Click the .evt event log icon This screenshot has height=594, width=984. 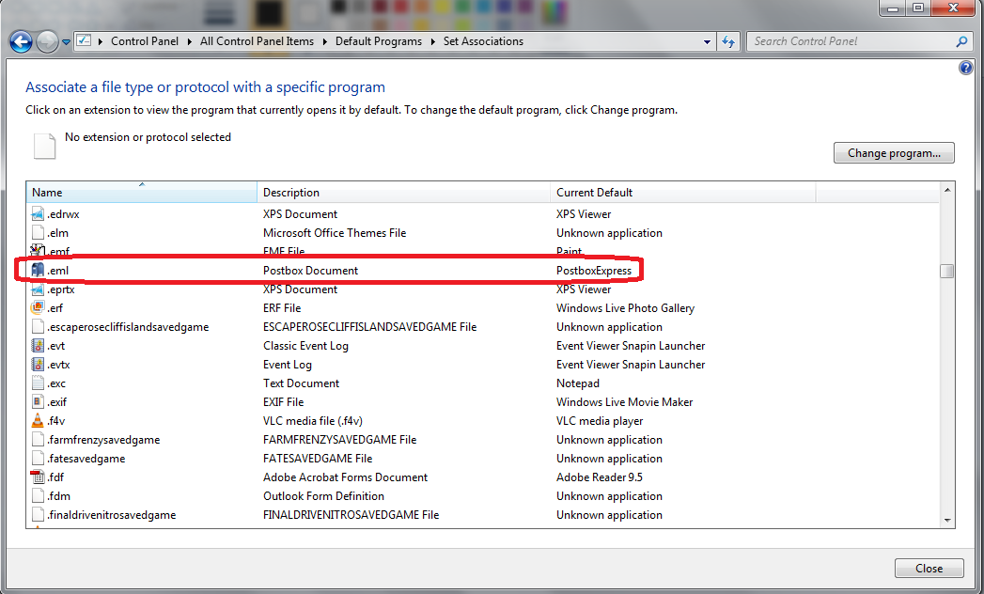coord(38,345)
